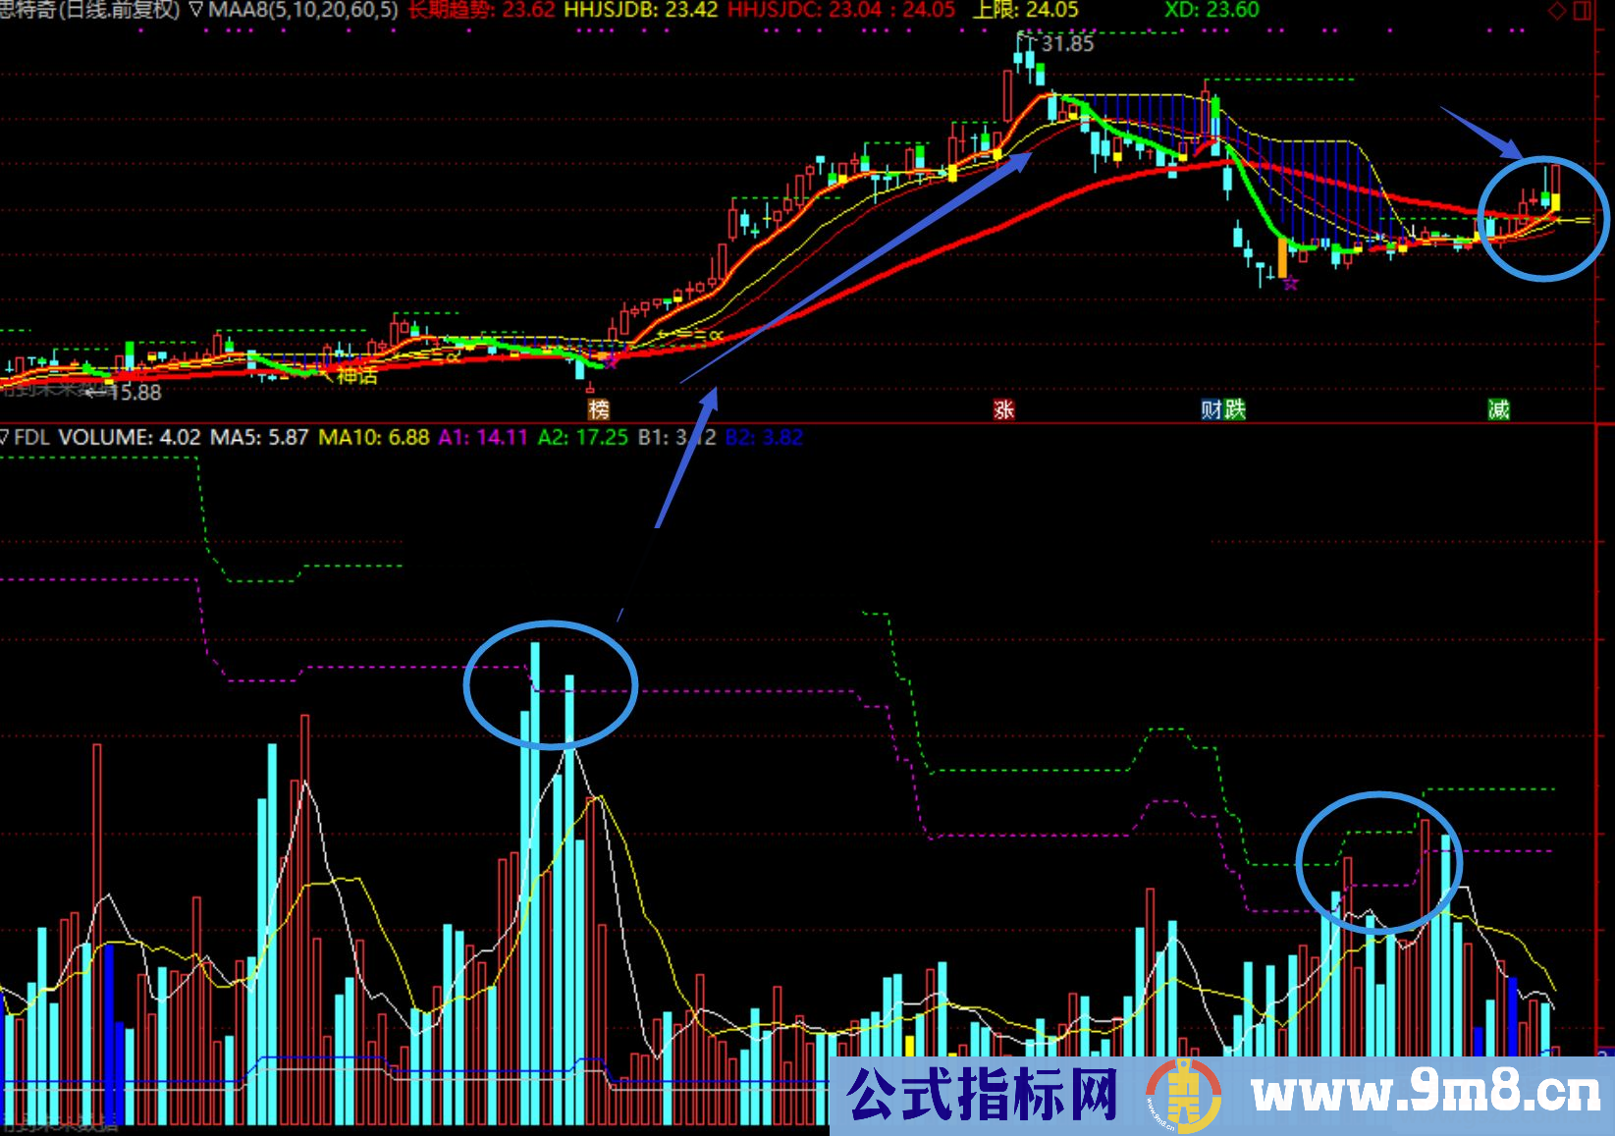Select the MAA8(5,10,20,60,5) indicator label
Image resolution: width=1615 pixels, height=1136 pixels.
[302, 11]
